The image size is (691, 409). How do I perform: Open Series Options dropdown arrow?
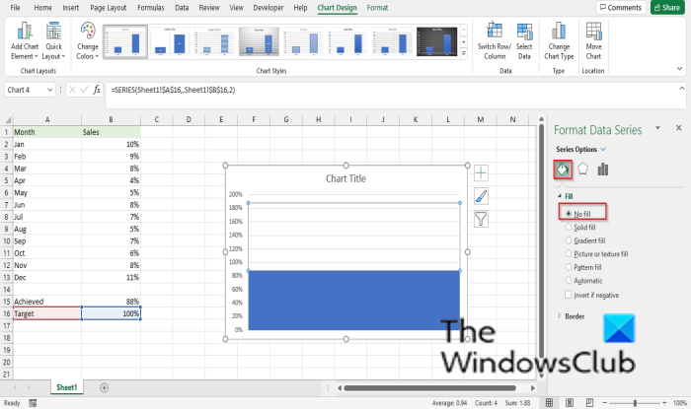pyautogui.click(x=603, y=149)
